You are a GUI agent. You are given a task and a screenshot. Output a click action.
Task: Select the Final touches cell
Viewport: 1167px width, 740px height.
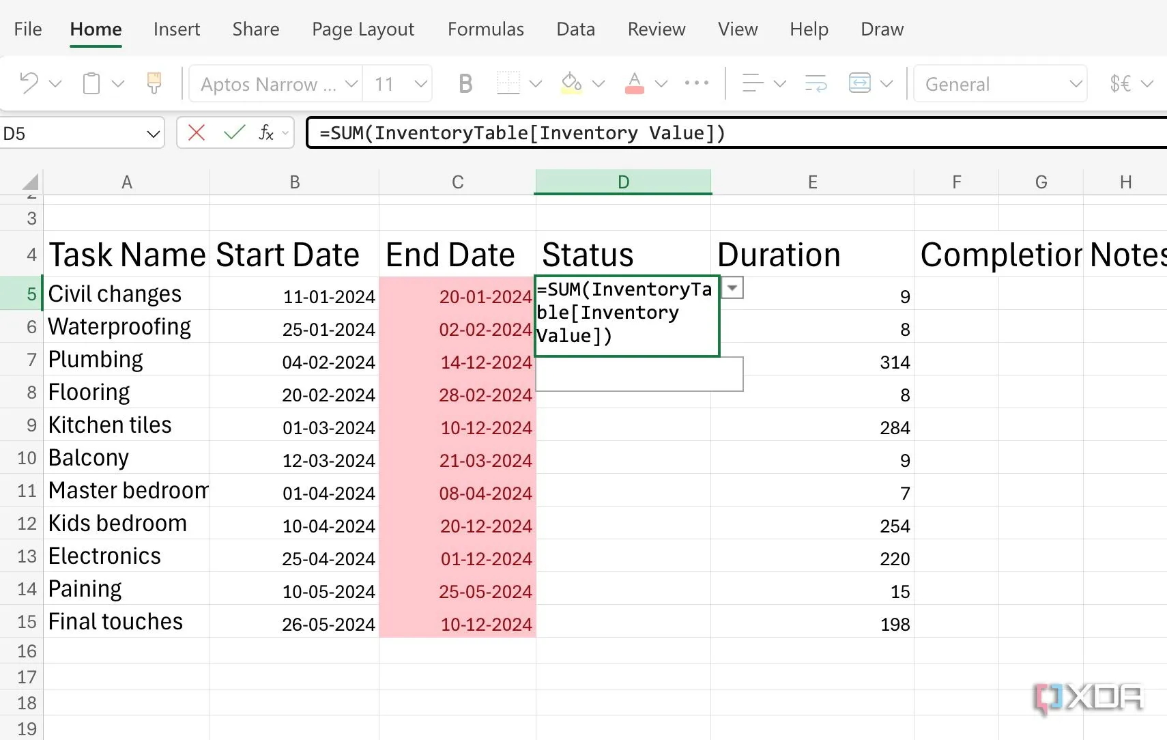(126, 621)
